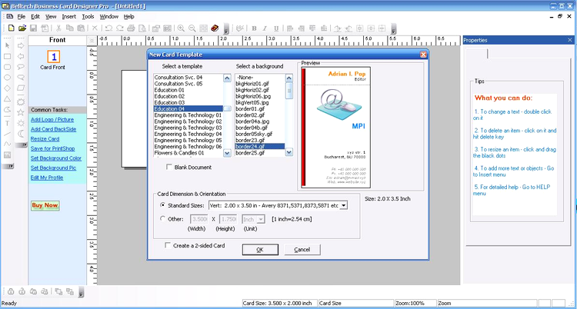This screenshot has height=309, width=577.
Task: Expand the formatting toolbar overflow options
Action: (x=394, y=29)
